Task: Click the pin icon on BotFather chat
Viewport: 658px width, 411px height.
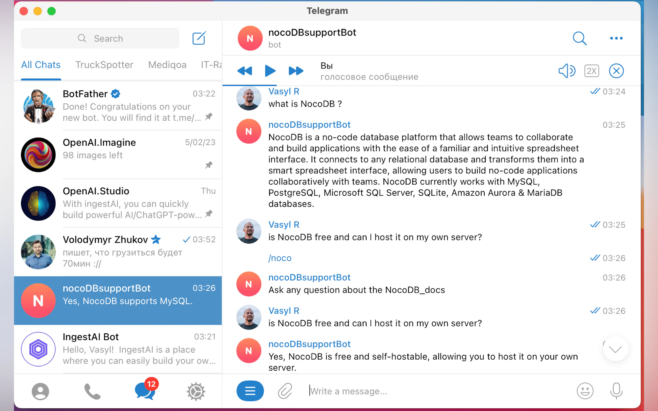Action: point(209,117)
